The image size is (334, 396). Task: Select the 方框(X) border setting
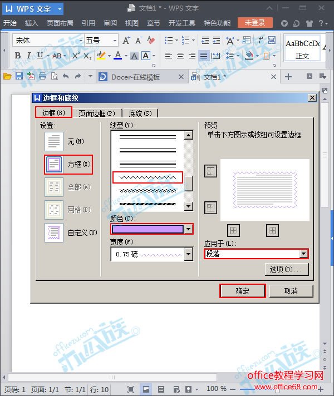(x=68, y=165)
